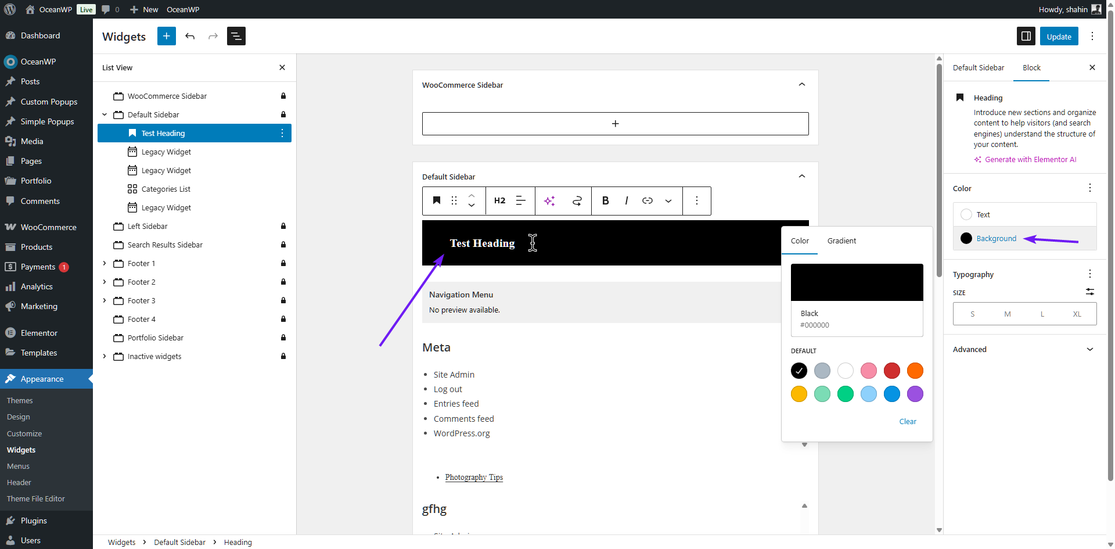The height and width of the screenshot is (549, 1115).
Task: Switch to the Gradient tab in popover
Action: pos(841,241)
